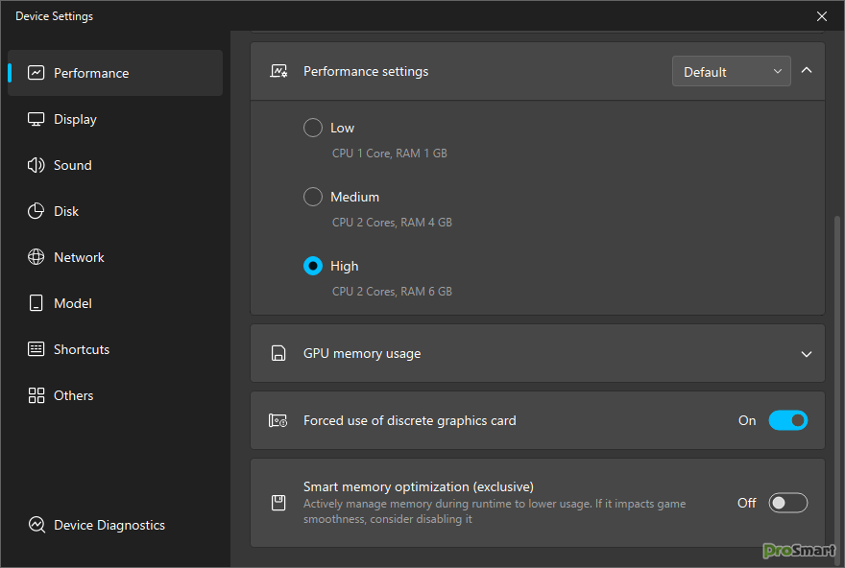Open the Network settings tab

point(79,257)
